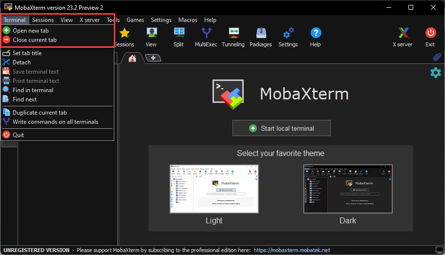Screen dimensions: 445x255
Task: Open the Games menu
Action: click(x=135, y=20)
